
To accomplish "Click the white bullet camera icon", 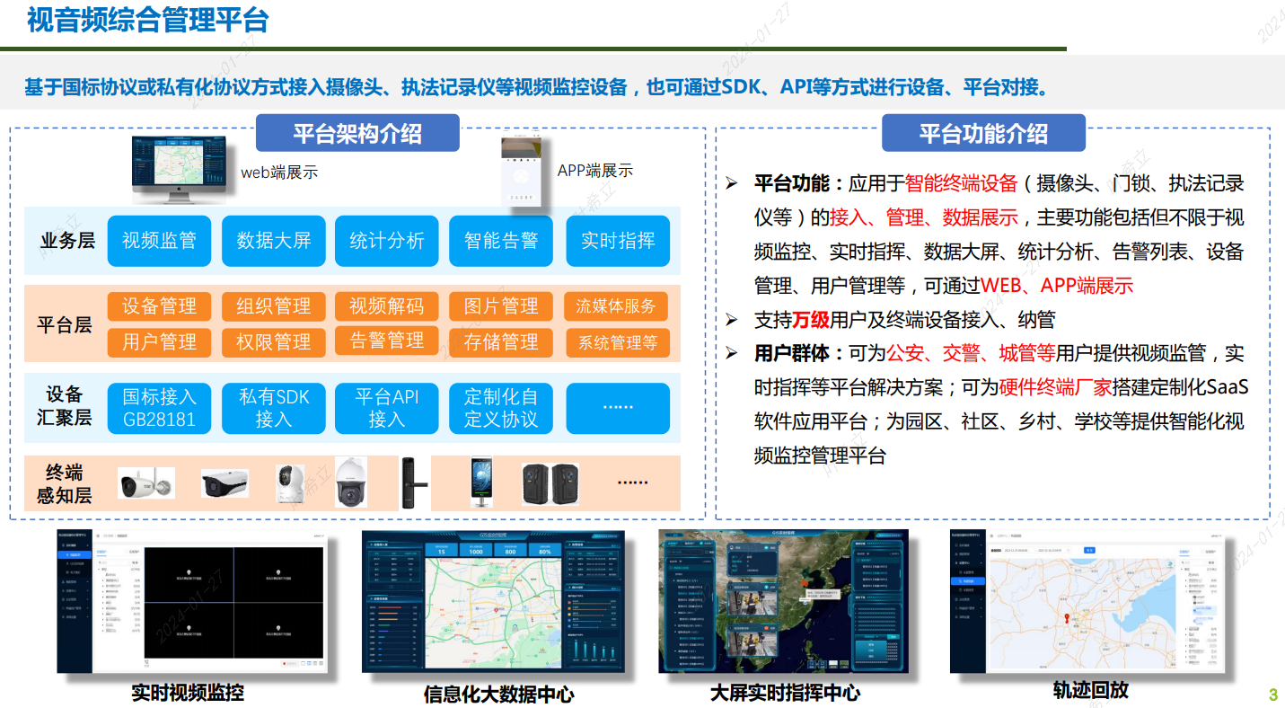I will tap(146, 483).
